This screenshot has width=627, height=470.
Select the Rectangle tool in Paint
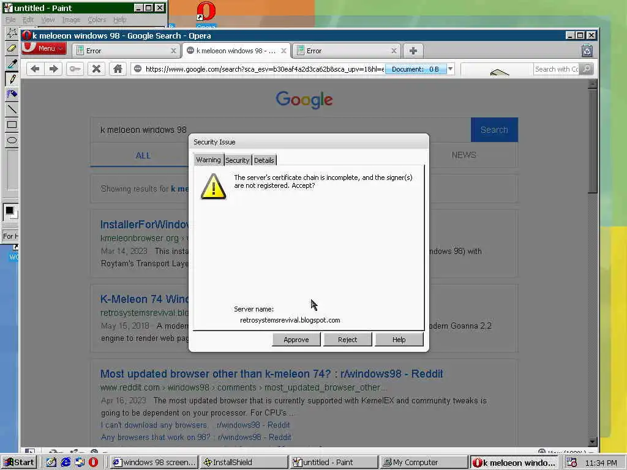pyautogui.click(x=12, y=125)
